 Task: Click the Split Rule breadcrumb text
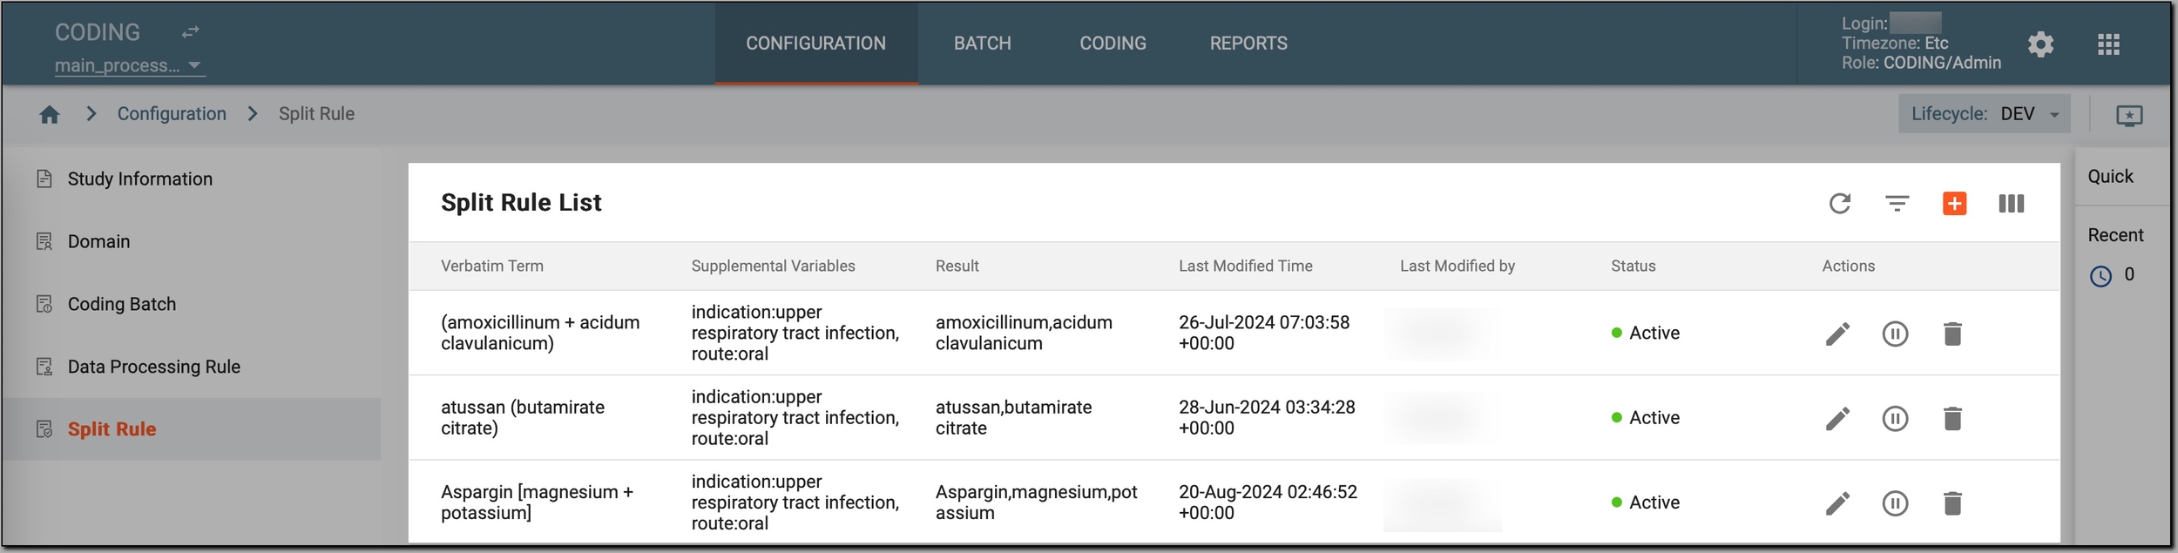(x=316, y=114)
